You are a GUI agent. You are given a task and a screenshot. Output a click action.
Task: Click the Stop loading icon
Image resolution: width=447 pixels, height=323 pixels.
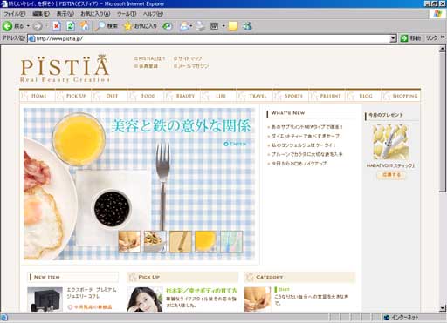point(56,26)
